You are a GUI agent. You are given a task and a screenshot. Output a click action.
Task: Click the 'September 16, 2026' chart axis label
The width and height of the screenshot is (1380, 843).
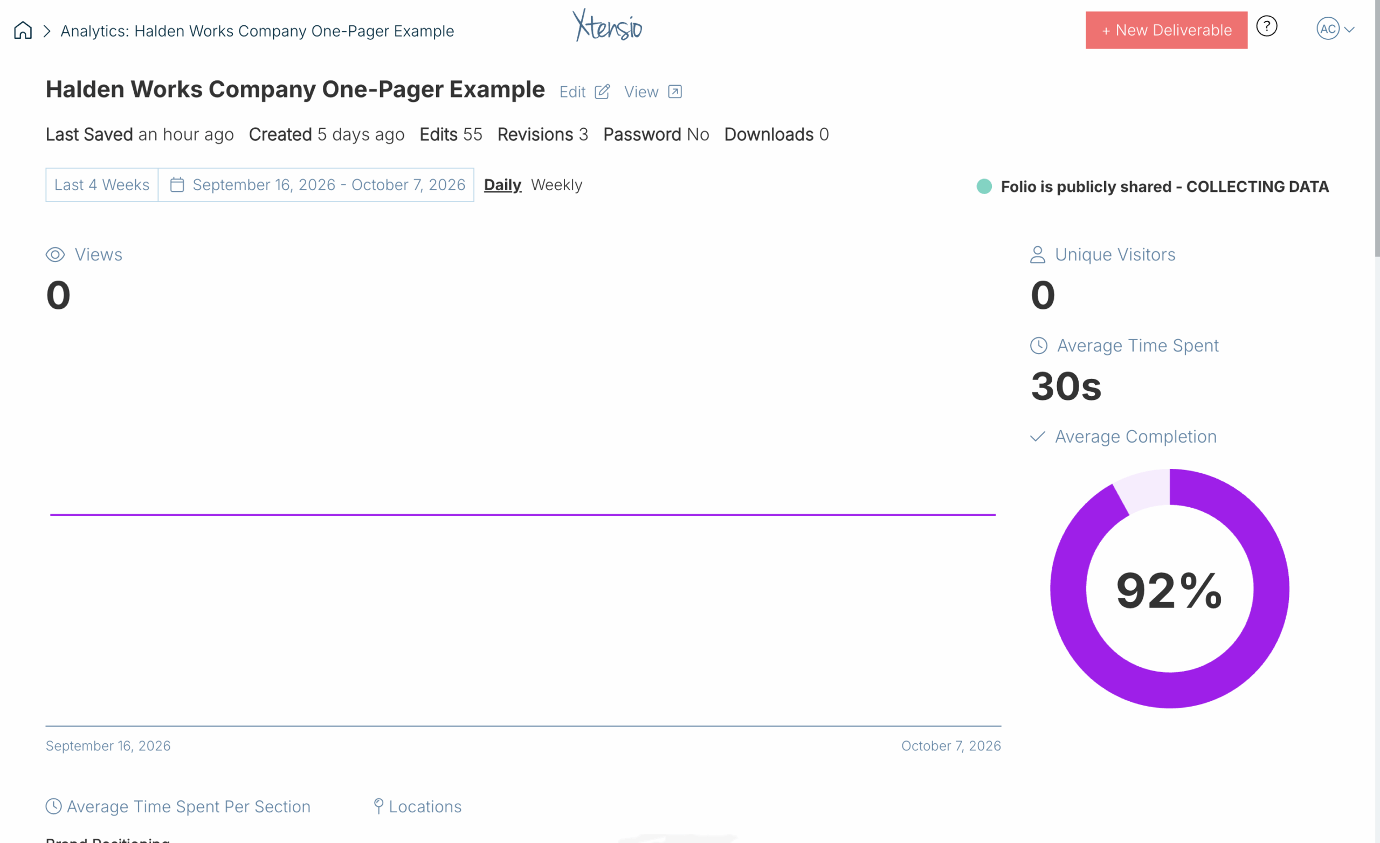pos(108,746)
